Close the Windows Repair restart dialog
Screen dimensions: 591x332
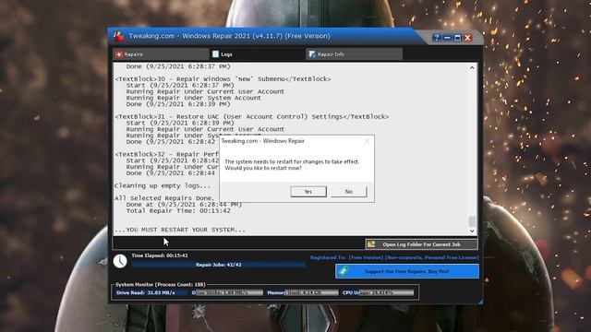coord(367,141)
